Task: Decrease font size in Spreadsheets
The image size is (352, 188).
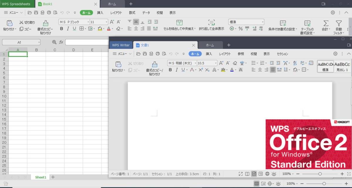Action: coord(119,22)
